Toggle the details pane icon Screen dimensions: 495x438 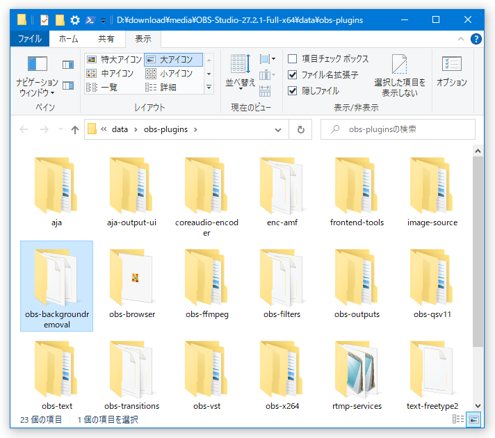pos(68,86)
